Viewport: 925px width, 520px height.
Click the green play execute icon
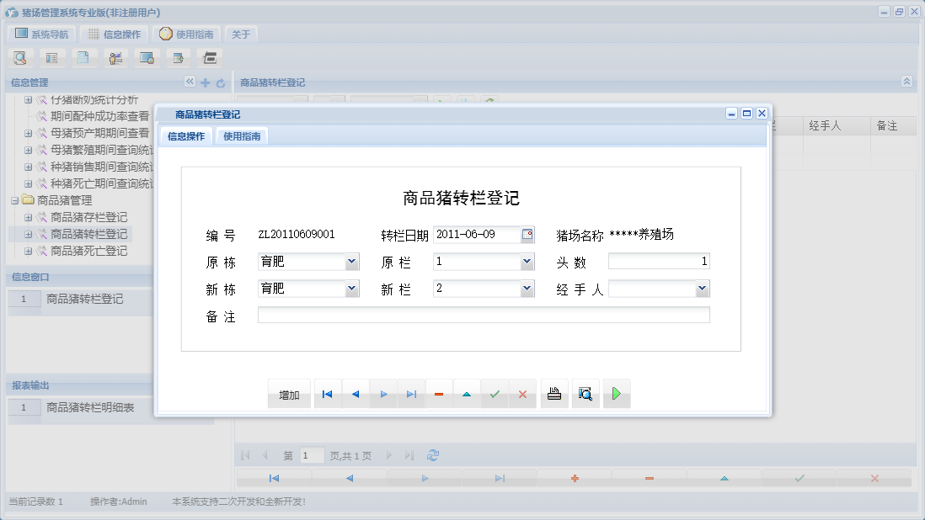(616, 393)
